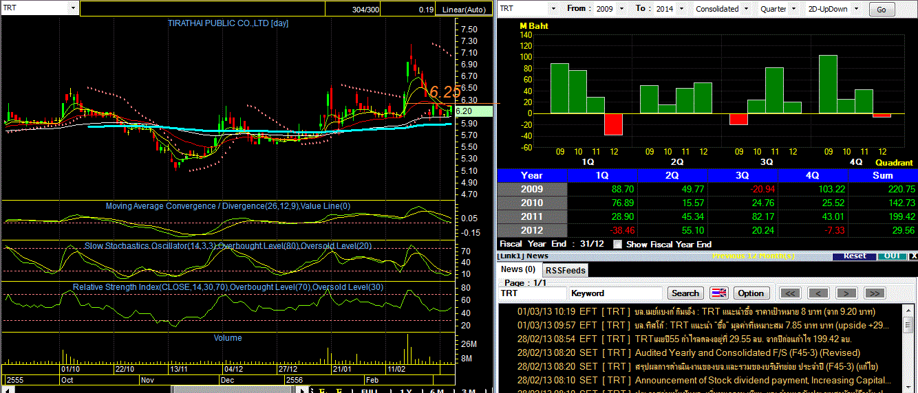918x393 pixels.
Task: Click the yellow F icons below the chart
Action: pos(332,390)
